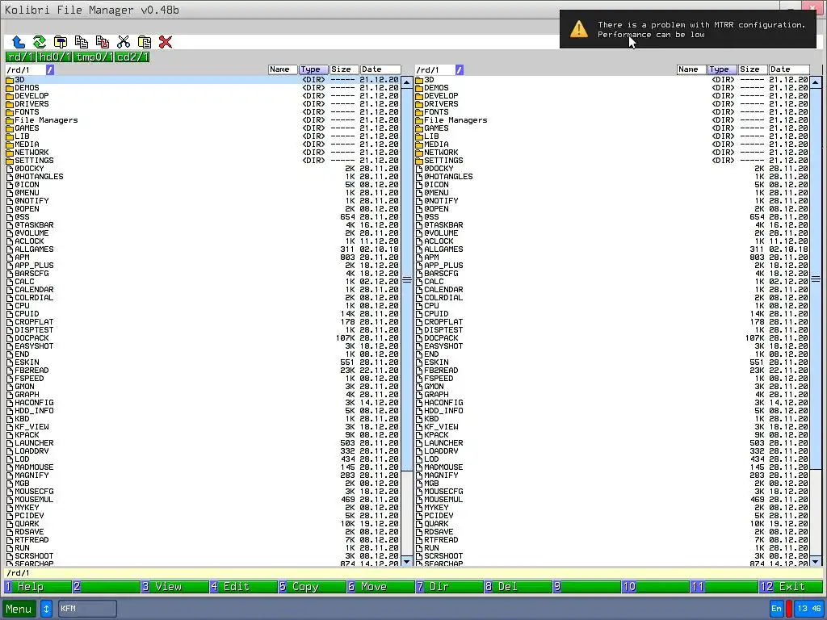Click the 7 Dir function button

click(449, 586)
